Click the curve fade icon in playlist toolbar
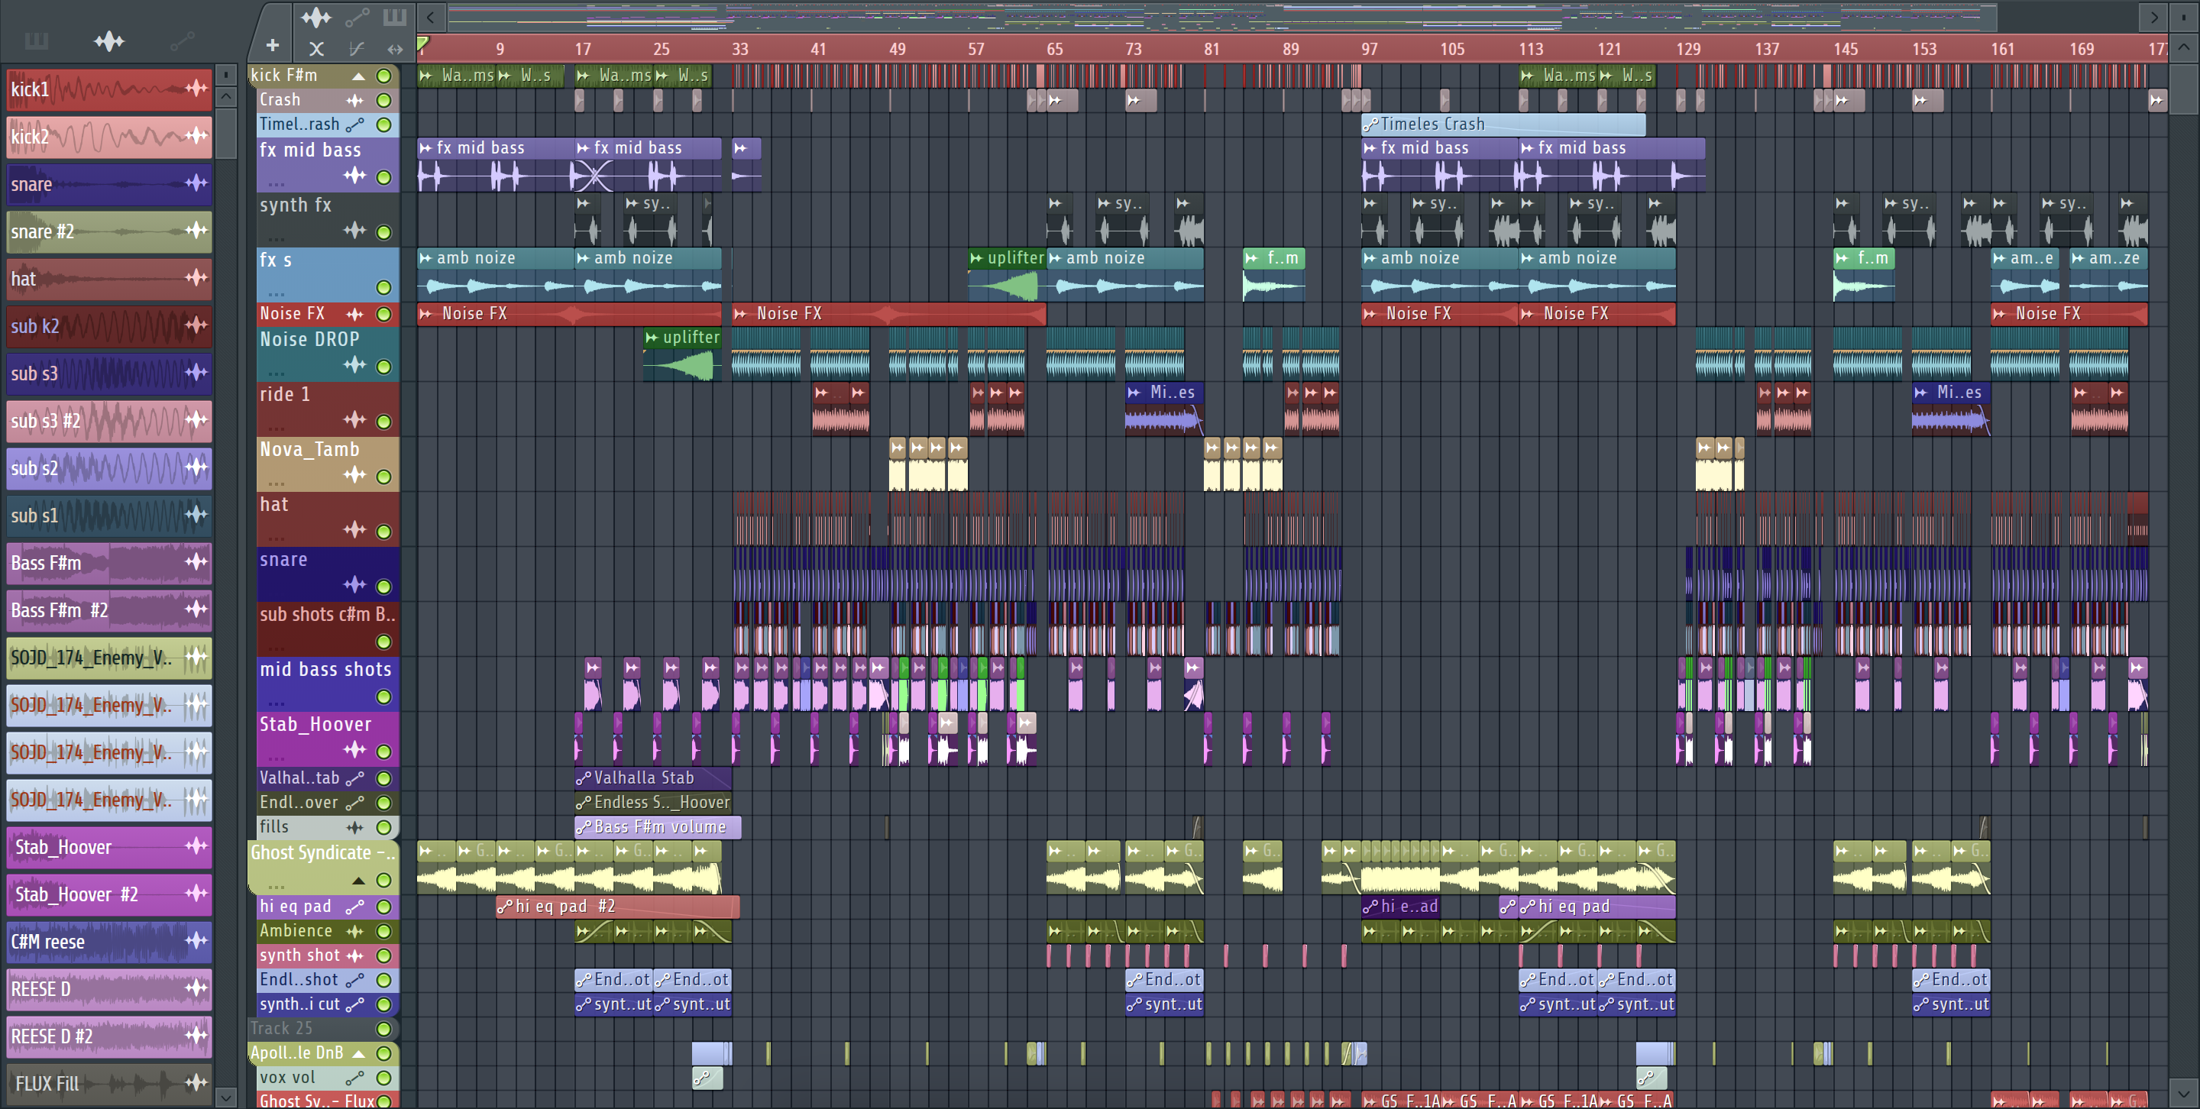 [356, 49]
